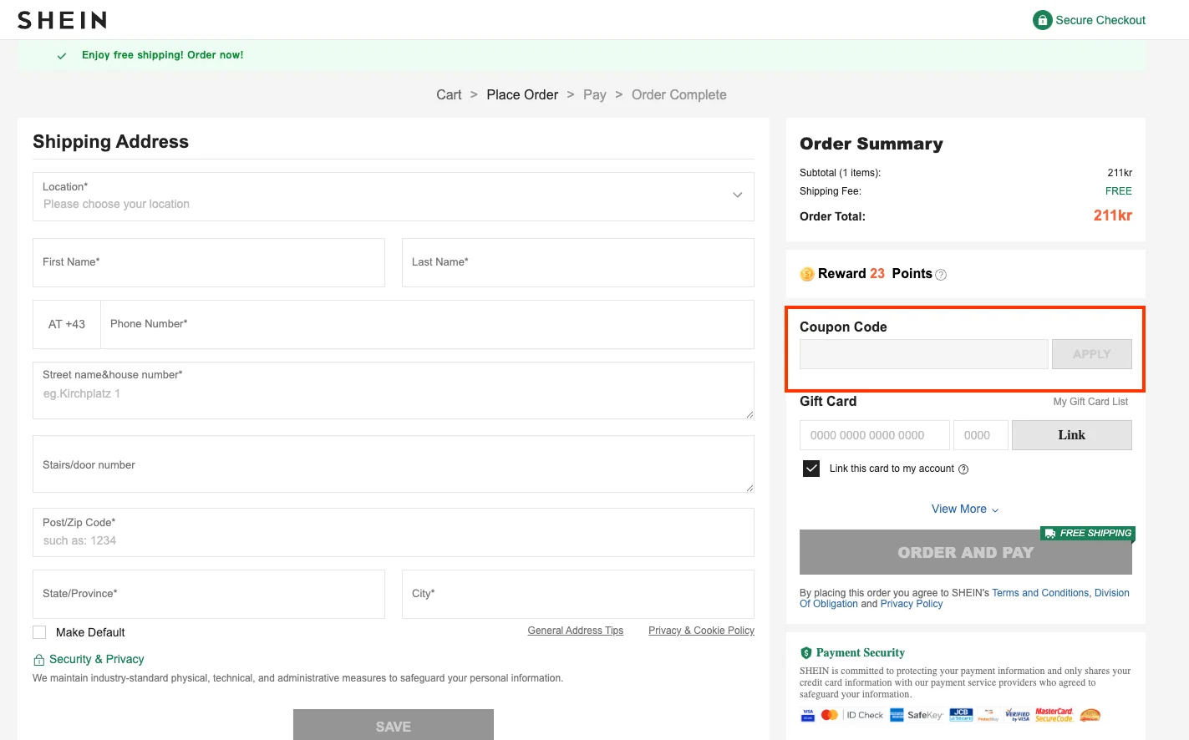
Task: Click the Coupon Code input field
Action: (x=923, y=354)
